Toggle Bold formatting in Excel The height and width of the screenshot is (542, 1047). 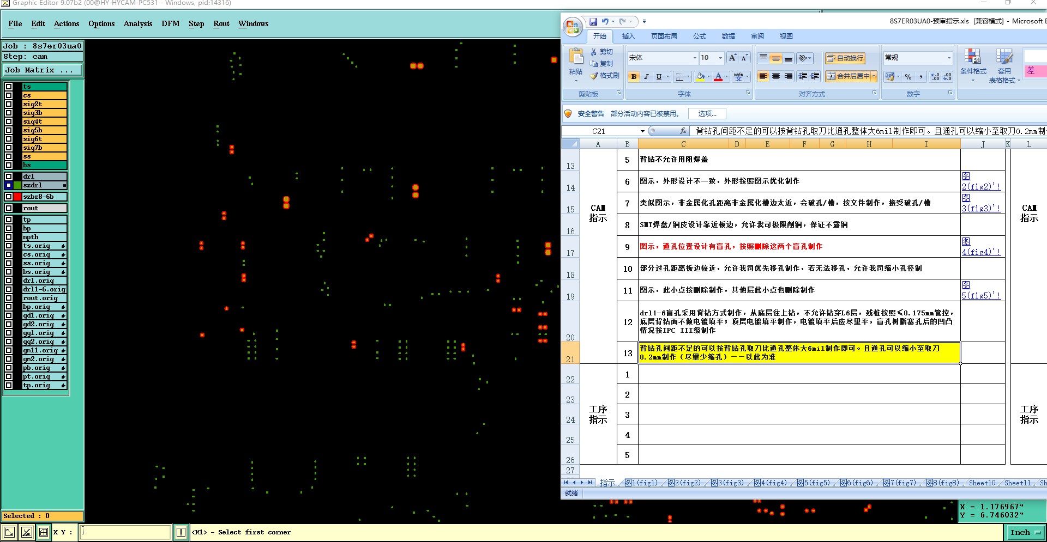coord(634,77)
